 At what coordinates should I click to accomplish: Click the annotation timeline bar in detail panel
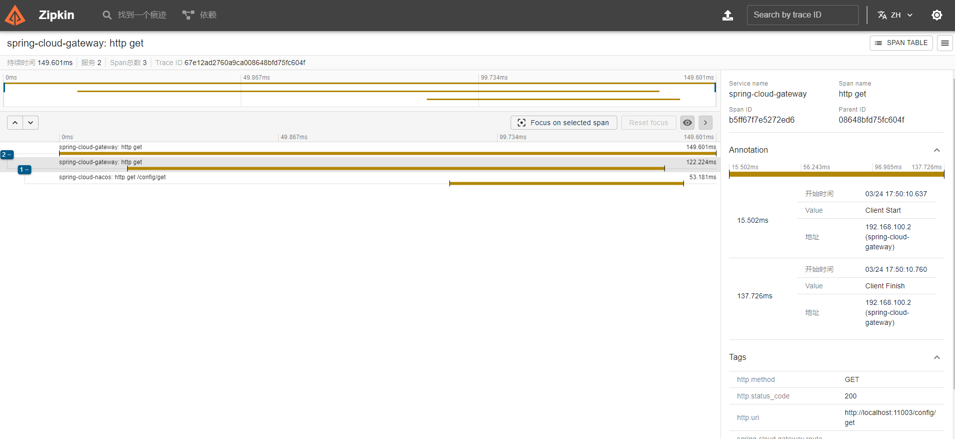click(x=836, y=174)
